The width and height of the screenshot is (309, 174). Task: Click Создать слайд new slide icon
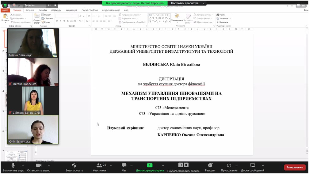click(x=37, y=16)
